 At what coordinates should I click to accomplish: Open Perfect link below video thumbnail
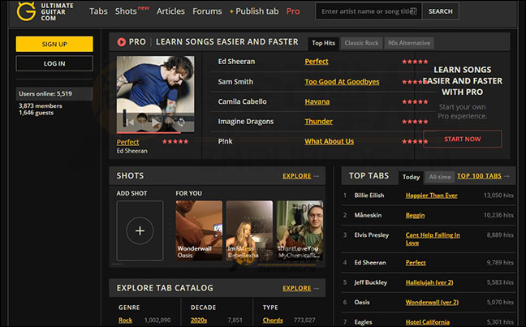127,142
